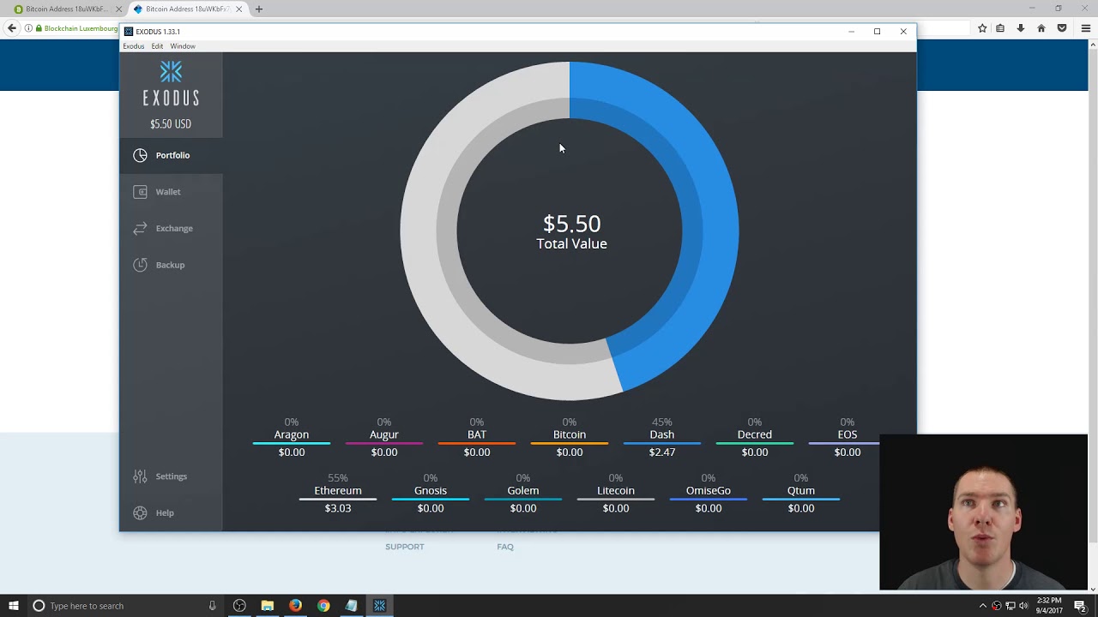
Task: Select the Ethereum asset entry
Action: pyautogui.click(x=338, y=493)
